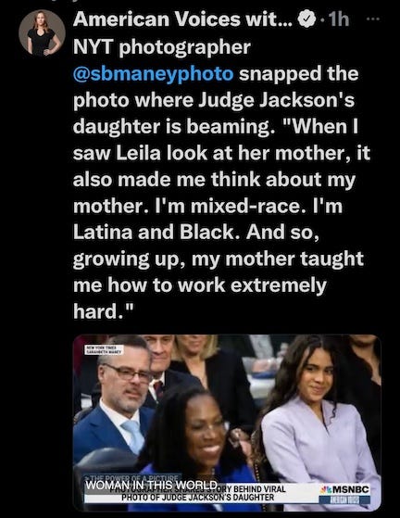Open the "American Voices wit..." account name
This screenshot has height=518, width=400.
(x=183, y=19)
